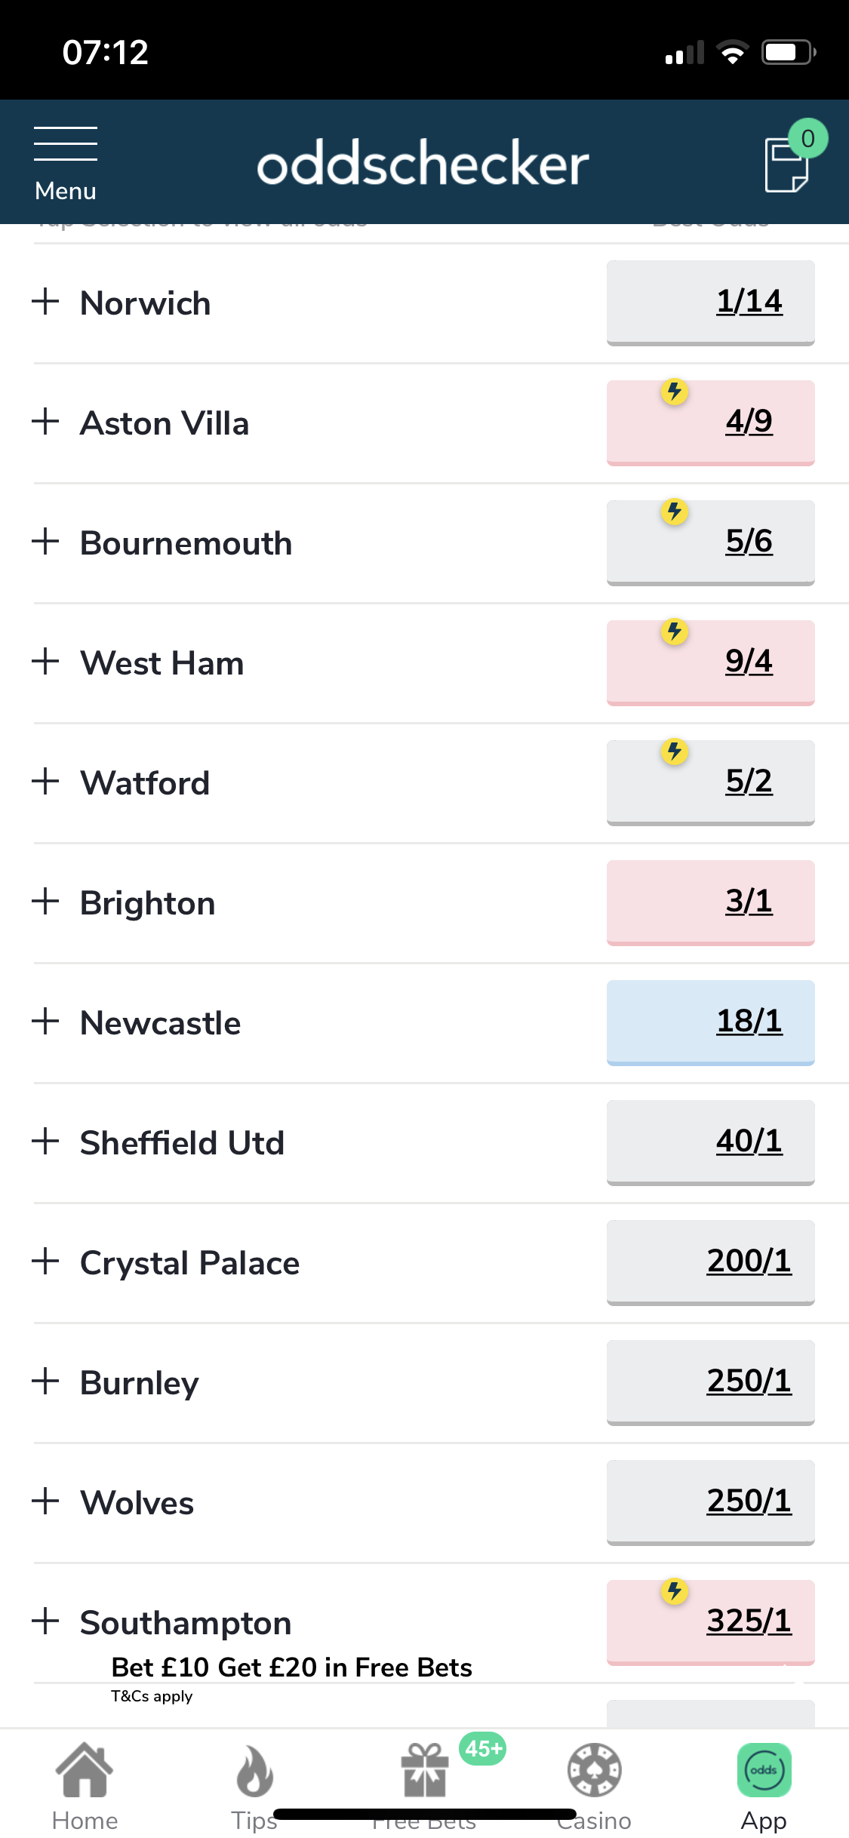Image resolution: width=849 pixels, height=1838 pixels.
Task: Add Brighton 3/1 to bet slip
Action: [x=711, y=902]
